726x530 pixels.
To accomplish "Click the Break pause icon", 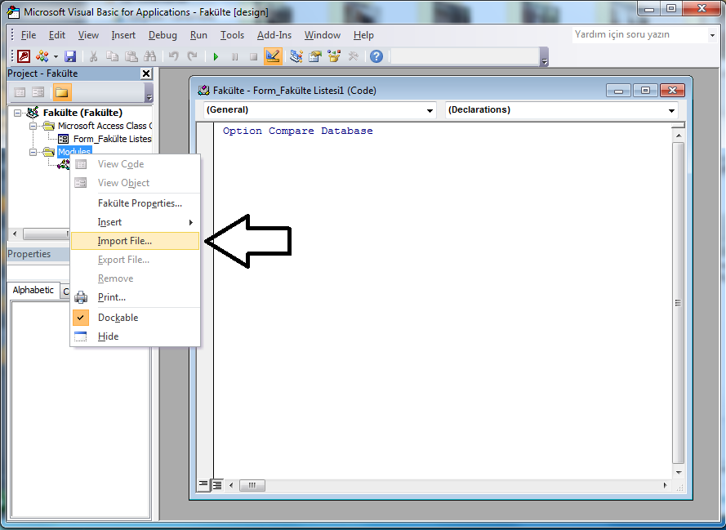I will coord(234,57).
